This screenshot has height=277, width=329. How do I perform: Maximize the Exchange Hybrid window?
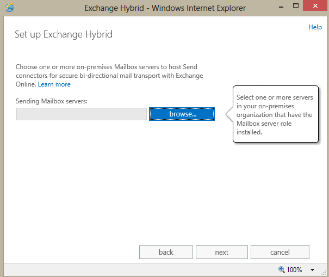[296, 5]
